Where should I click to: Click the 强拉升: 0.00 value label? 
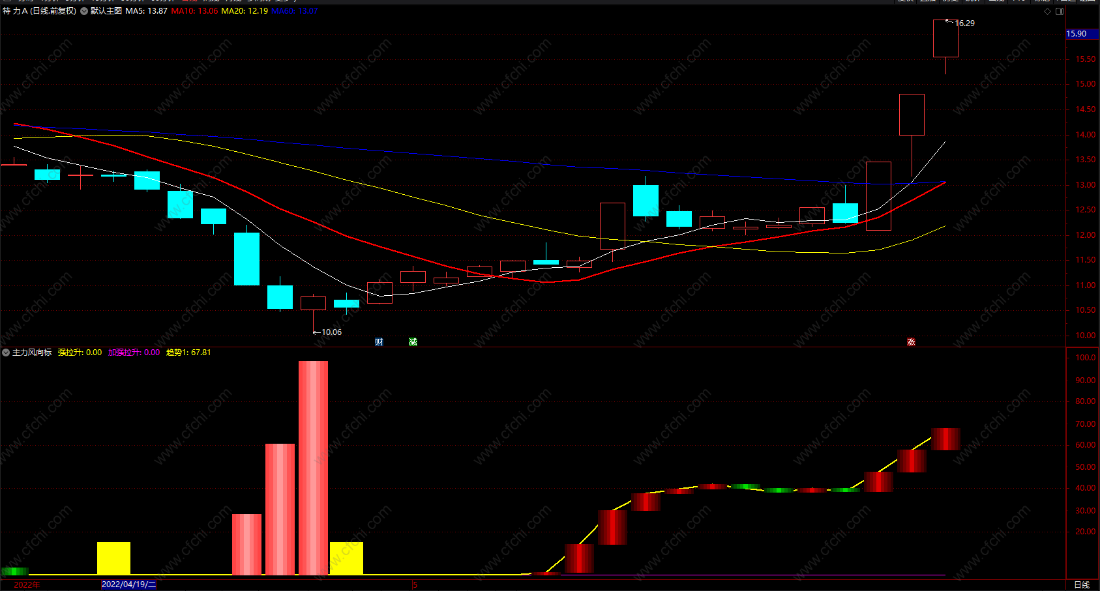80,353
